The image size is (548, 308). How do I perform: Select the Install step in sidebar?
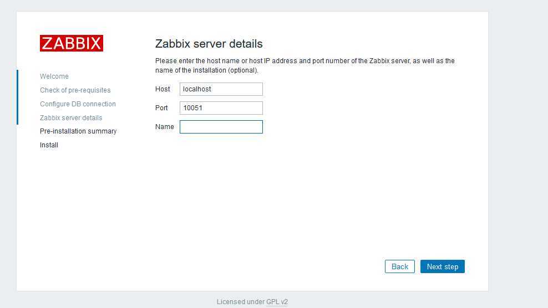click(x=49, y=145)
